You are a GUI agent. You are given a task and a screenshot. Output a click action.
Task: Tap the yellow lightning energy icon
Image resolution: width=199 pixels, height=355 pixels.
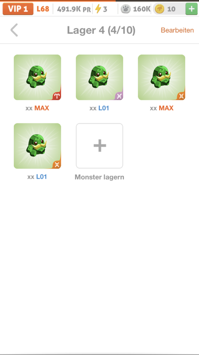pos(98,9)
